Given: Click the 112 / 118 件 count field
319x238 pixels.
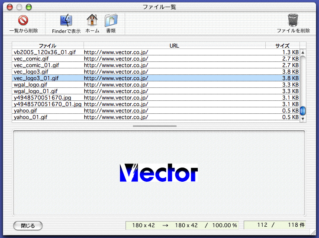Looking at the screenshot, I should [275, 225].
